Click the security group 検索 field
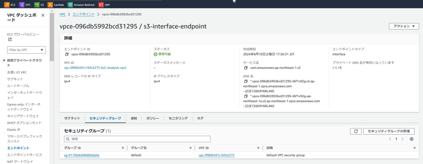The image size is (423, 164). click(137, 139)
